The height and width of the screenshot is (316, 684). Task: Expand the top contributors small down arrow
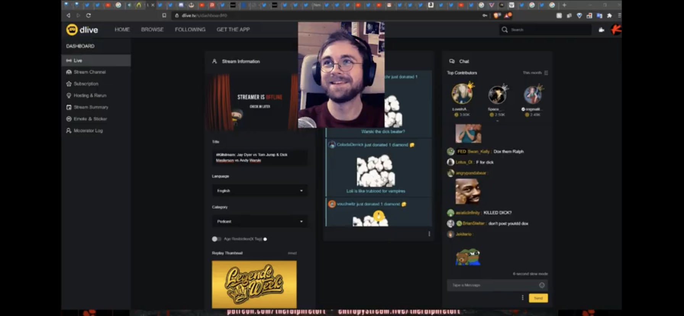pos(497,121)
